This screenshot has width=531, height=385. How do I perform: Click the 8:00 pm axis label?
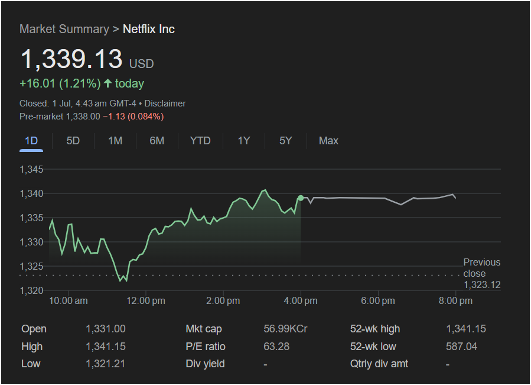click(455, 300)
